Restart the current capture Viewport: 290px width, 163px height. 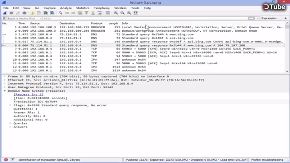click(18, 13)
